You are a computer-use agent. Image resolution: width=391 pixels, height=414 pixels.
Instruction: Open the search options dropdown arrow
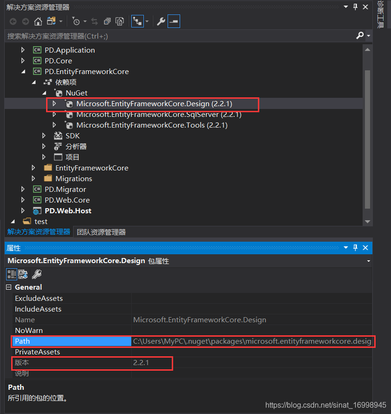(x=369, y=36)
